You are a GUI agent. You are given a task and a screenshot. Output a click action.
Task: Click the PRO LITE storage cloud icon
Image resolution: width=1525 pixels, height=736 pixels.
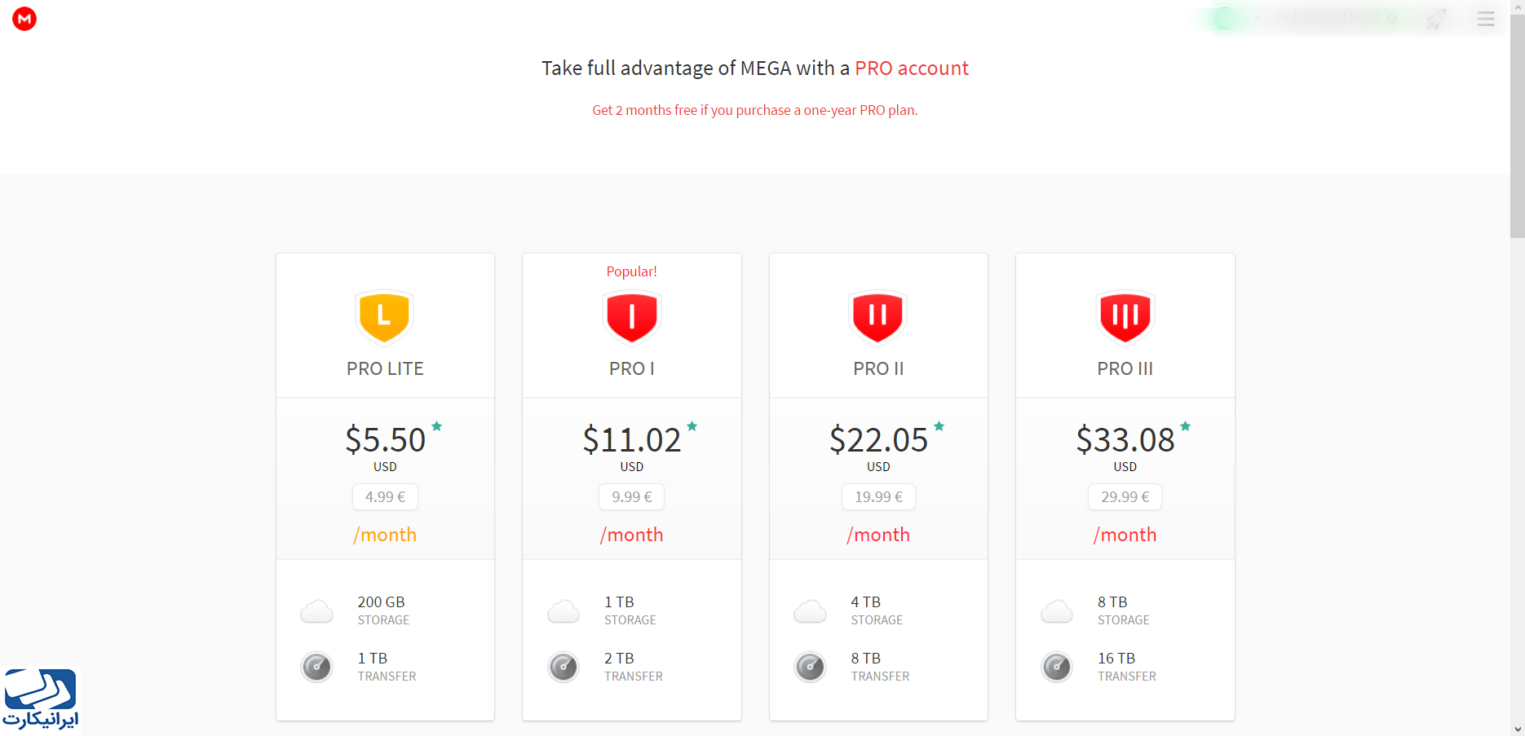[316, 611]
